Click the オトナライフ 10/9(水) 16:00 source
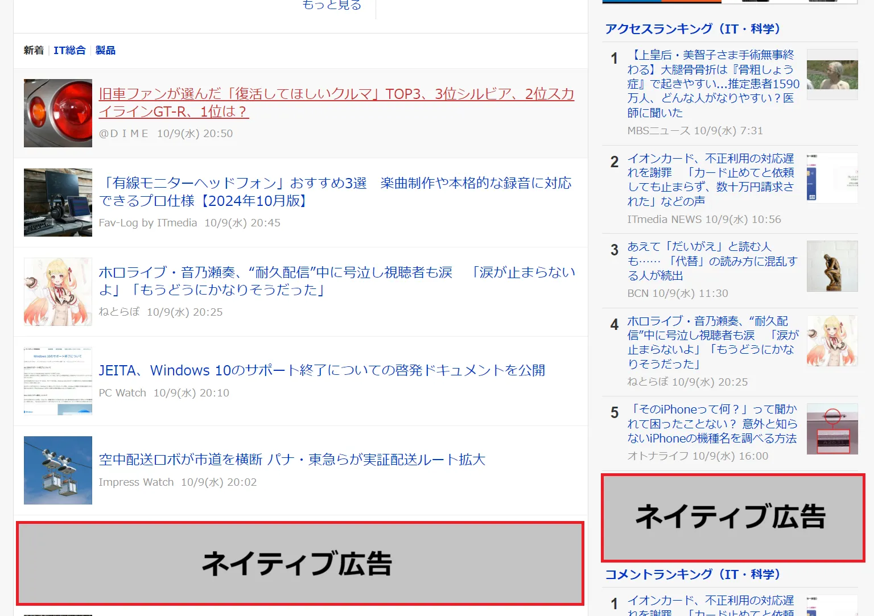Viewport: 874px width, 616px height. 698,456
